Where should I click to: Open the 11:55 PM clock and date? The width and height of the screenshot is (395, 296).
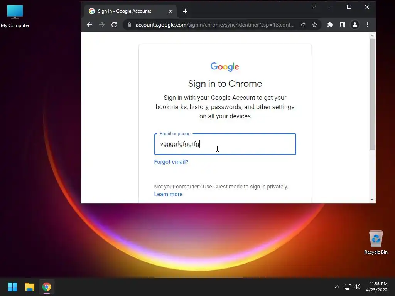pos(377,287)
